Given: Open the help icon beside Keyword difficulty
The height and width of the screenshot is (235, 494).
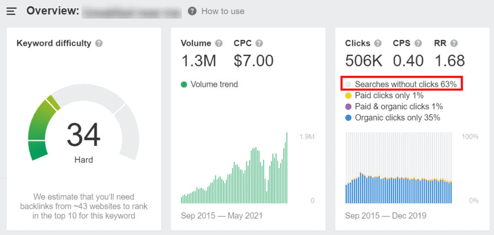Looking at the screenshot, I should (x=99, y=43).
